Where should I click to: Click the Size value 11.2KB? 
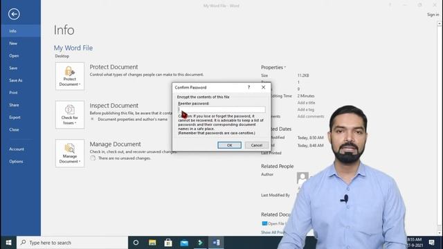[x=303, y=75]
